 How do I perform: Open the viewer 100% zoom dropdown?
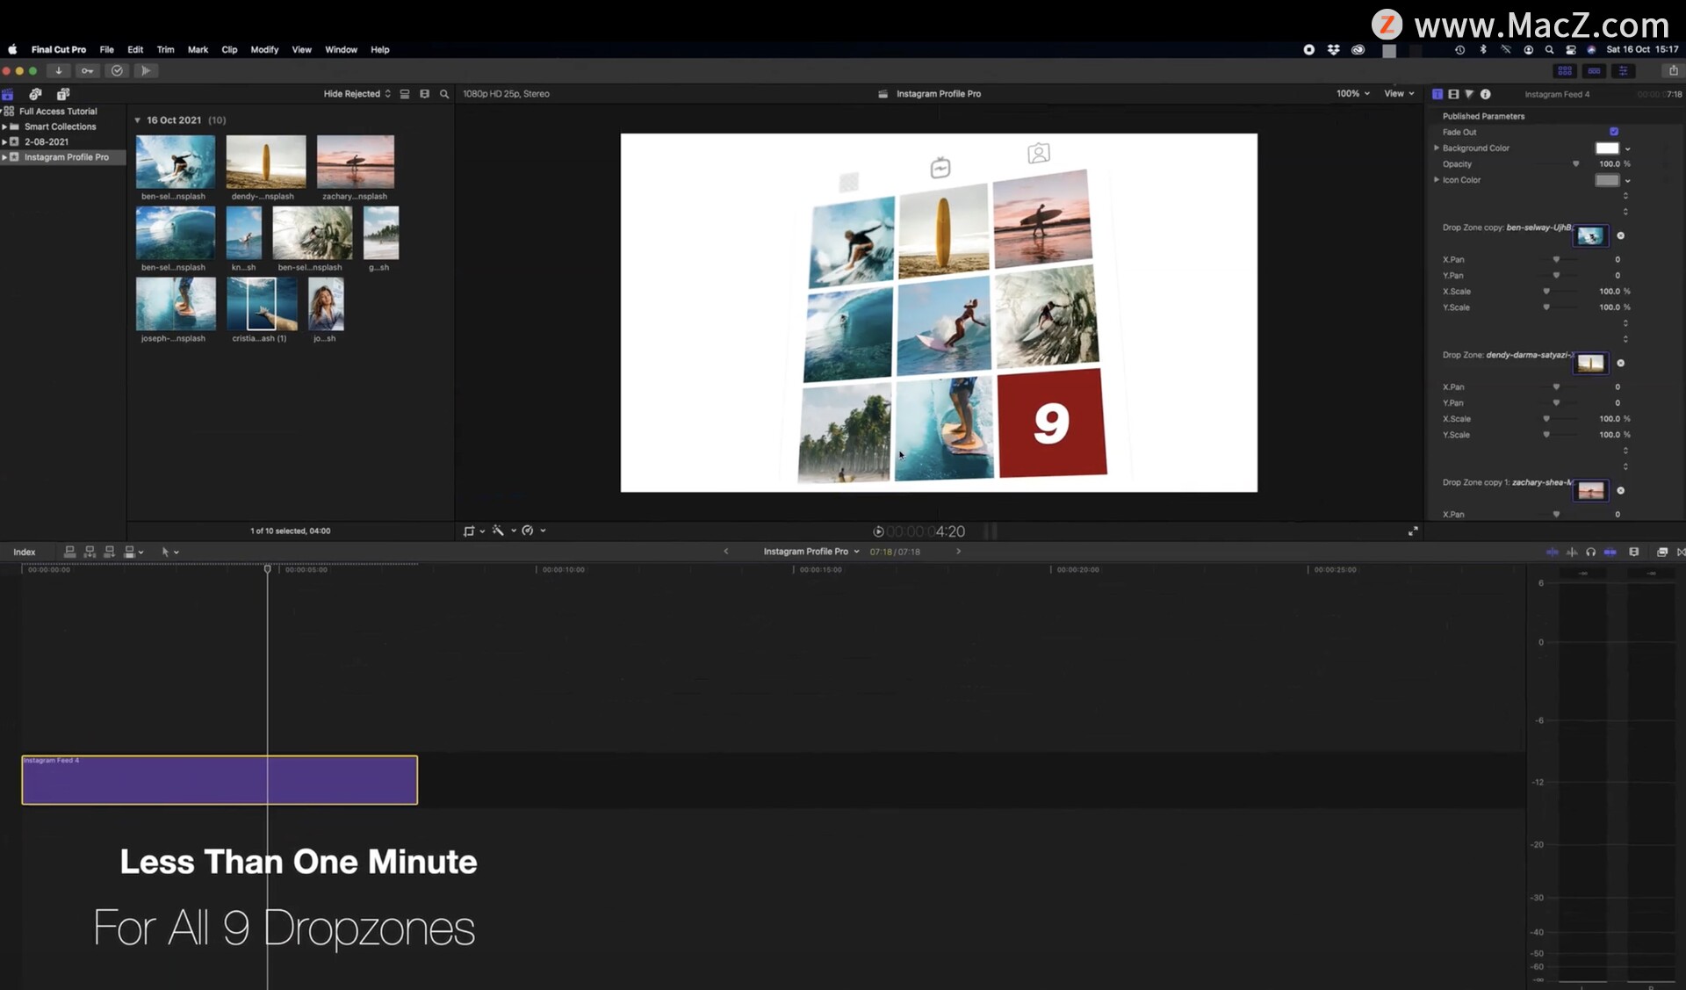click(x=1352, y=94)
